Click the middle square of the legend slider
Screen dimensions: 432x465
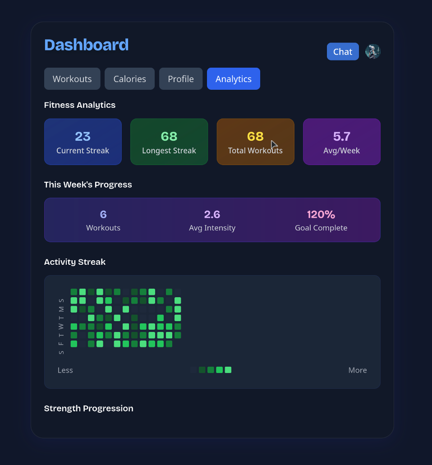(x=211, y=370)
